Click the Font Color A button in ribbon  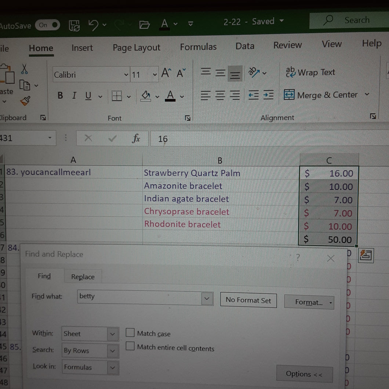point(170,96)
